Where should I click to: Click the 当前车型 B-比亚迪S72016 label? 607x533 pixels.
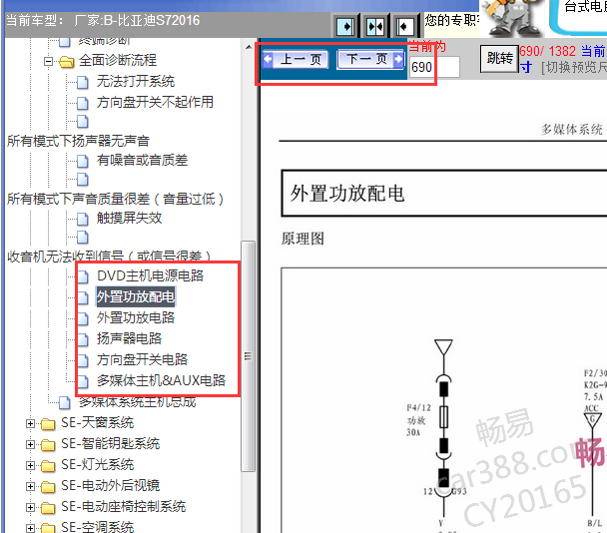(x=104, y=20)
